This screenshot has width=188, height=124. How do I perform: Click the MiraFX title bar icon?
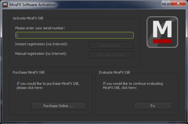click(x=5, y=5)
